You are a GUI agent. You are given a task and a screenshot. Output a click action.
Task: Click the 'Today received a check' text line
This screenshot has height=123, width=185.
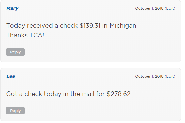pyautogui.click(x=71, y=26)
